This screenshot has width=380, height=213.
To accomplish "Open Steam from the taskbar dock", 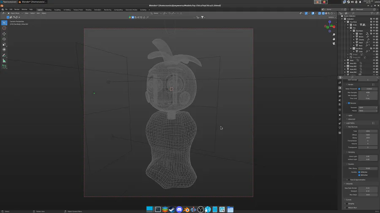I will [x=172, y=209].
